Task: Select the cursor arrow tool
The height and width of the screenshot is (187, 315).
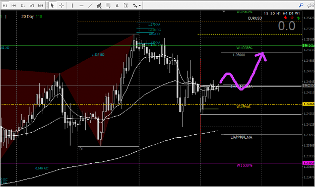Action: point(52,6)
